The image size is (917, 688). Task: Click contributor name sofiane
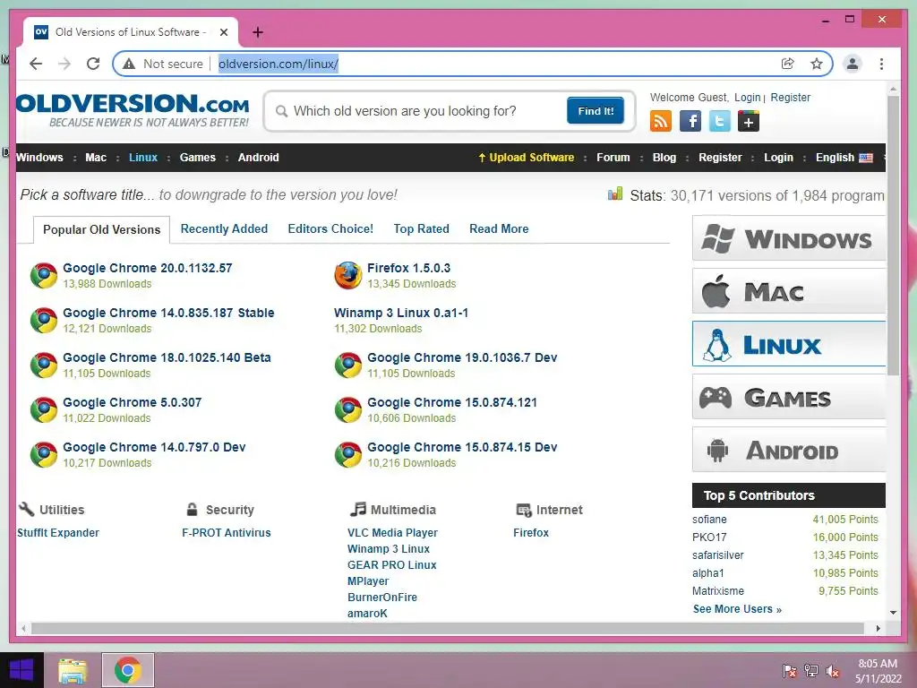pyautogui.click(x=709, y=520)
